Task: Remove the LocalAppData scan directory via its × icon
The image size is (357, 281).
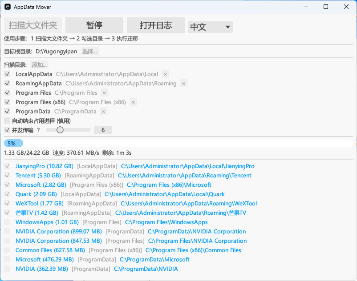Action: [x=165, y=74]
